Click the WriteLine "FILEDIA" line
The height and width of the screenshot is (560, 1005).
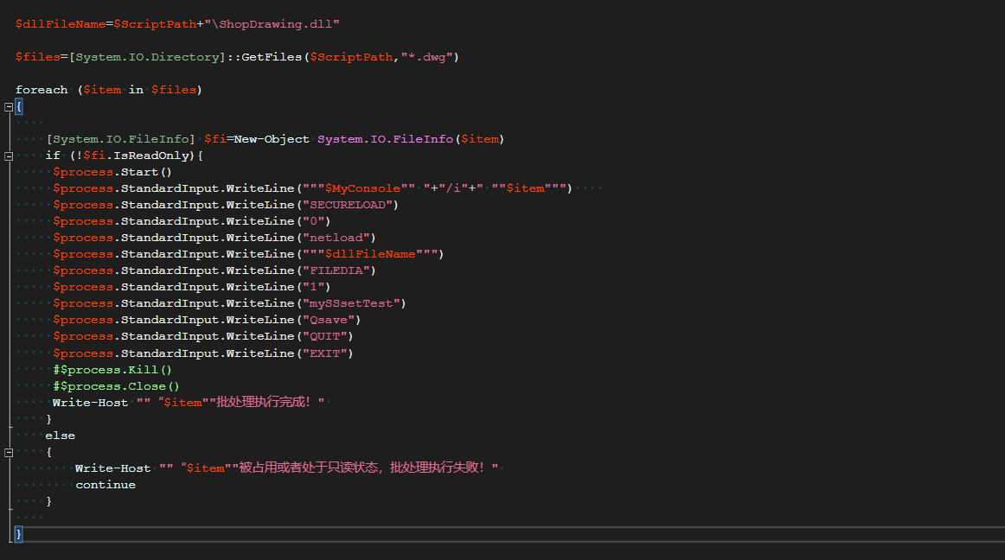pyautogui.click(x=214, y=270)
